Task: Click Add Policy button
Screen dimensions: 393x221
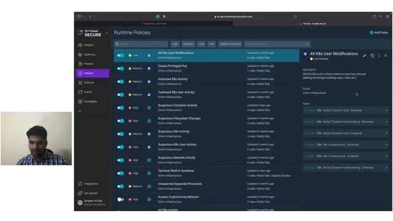Action: (379, 33)
